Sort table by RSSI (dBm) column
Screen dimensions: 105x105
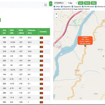22,32
